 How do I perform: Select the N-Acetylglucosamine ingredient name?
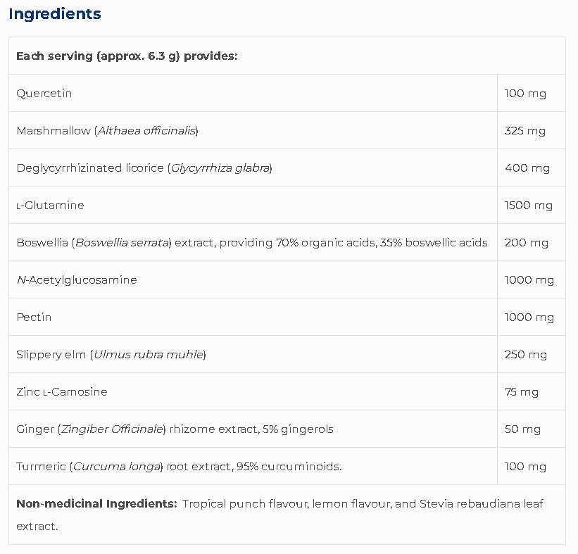77,280
